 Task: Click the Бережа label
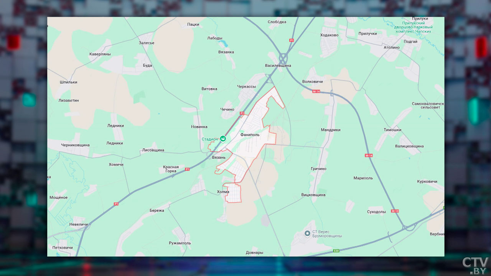pyautogui.click(x=157, y=210)
